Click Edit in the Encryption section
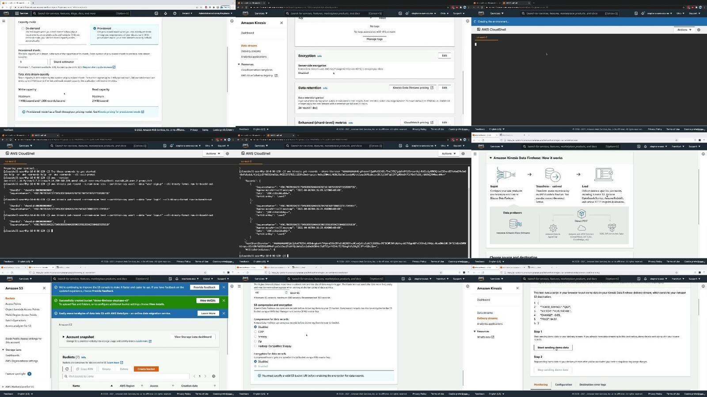 pyautogui.click(x=445, y=56)
